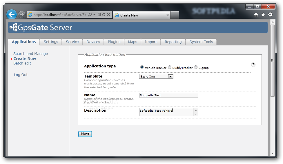This screenshot has height=164, width=283.
Task: Click the Create New sidebar link
Action: (25, 59)
